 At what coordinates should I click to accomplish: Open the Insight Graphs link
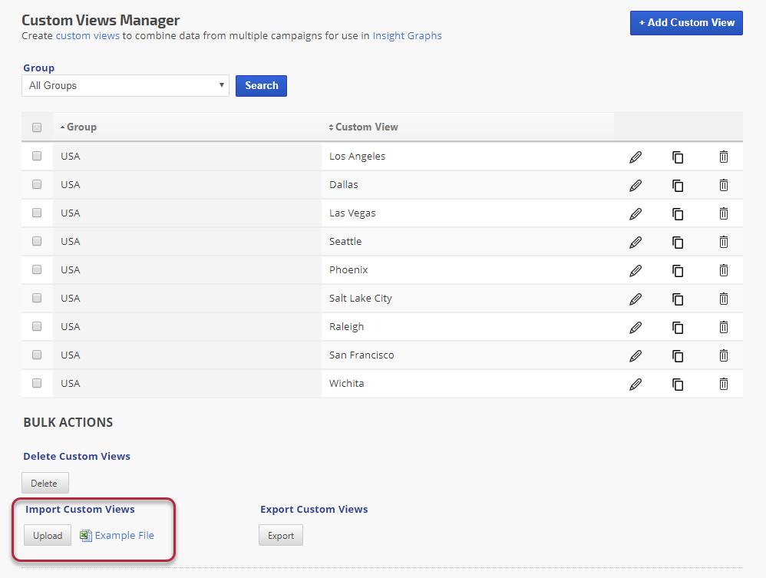pyautogui.click(x=407, y=35)
